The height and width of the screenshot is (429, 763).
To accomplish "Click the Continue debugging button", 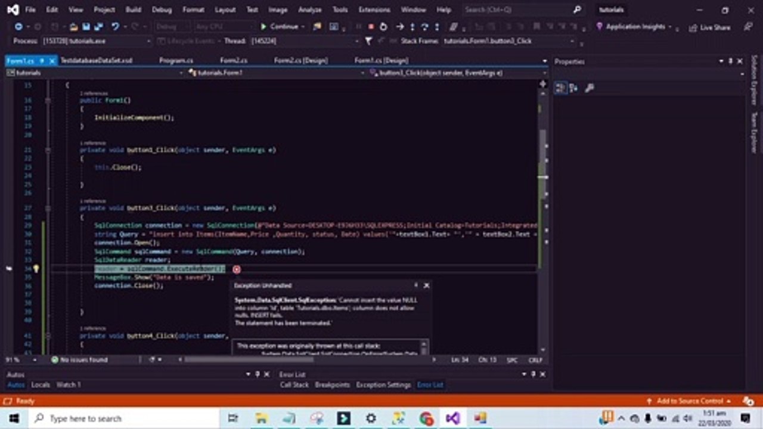I will 279,27.
